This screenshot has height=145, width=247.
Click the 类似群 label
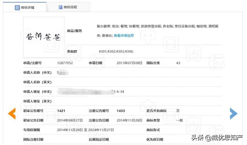click(x=72, y=51)
